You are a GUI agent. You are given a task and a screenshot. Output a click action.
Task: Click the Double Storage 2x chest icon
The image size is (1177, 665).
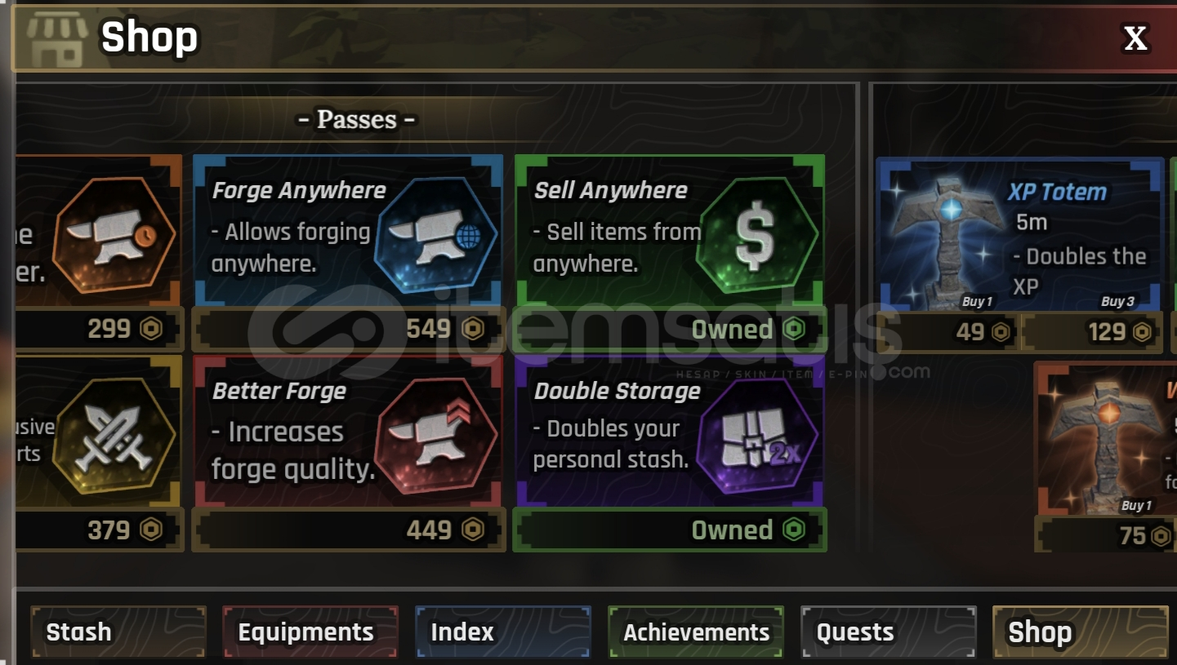[757, 437]
